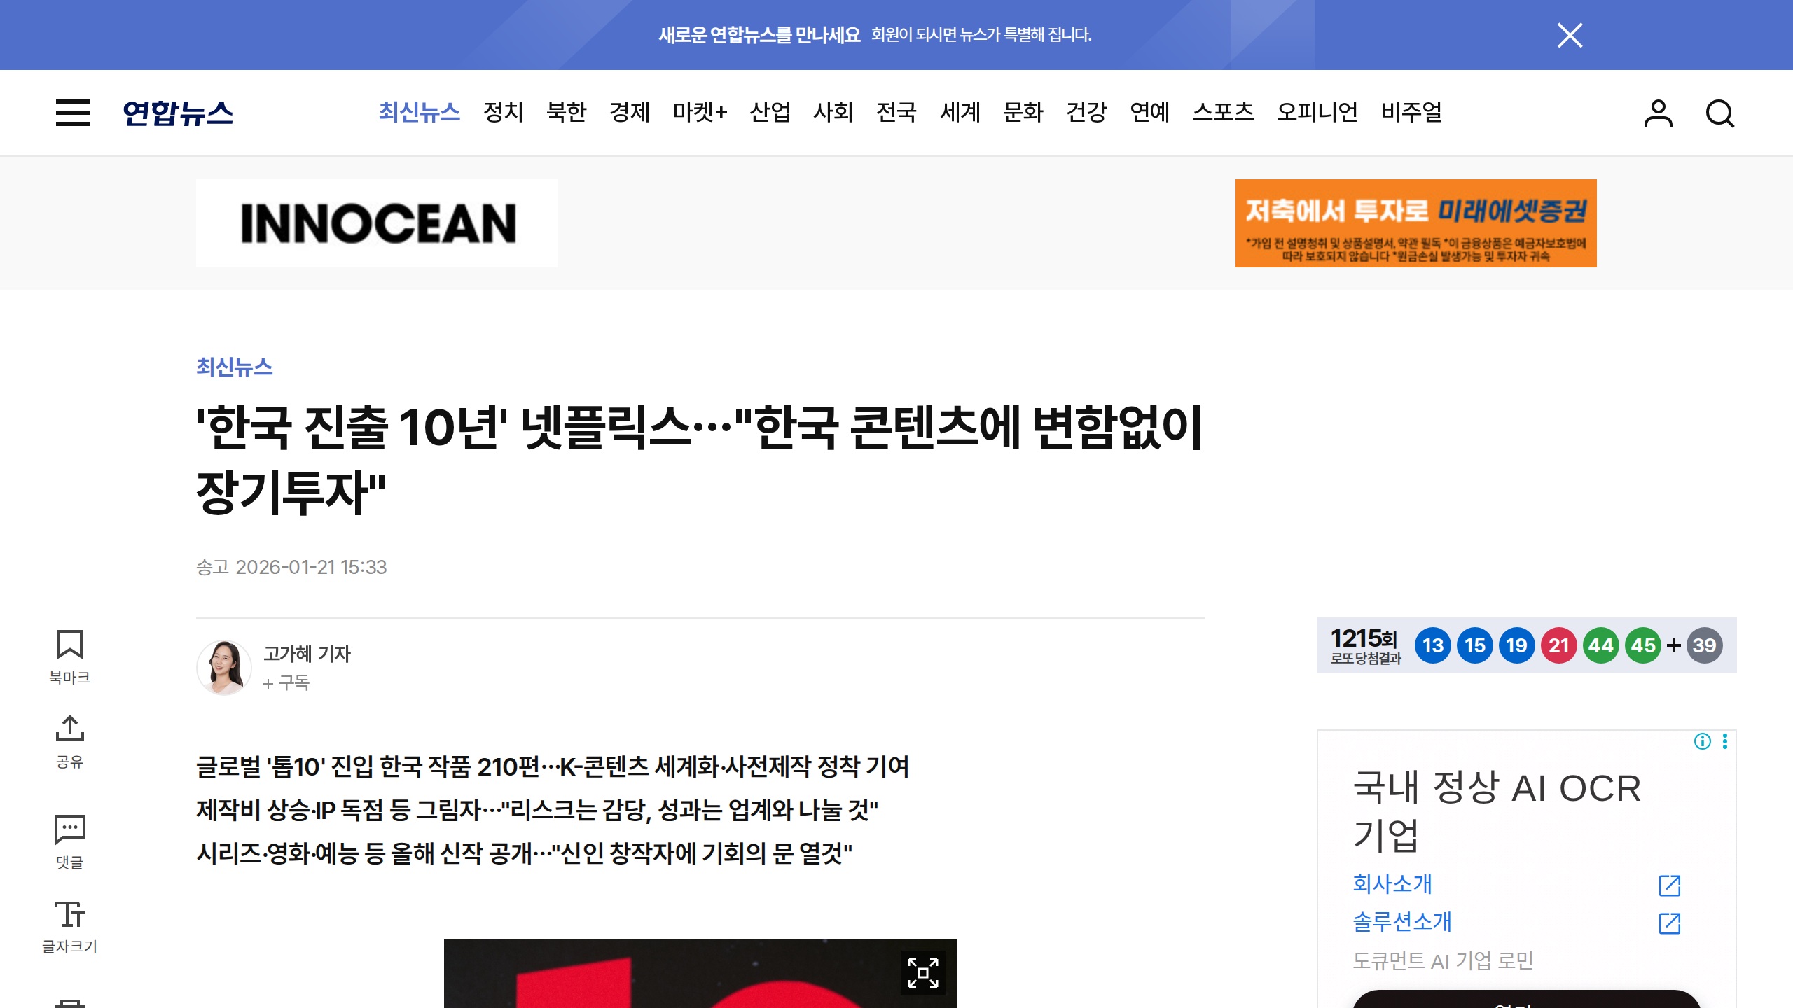Close the top membership banner
The width and height of the screenshot is (1793, 1008).
click(x=1570, y=35)
